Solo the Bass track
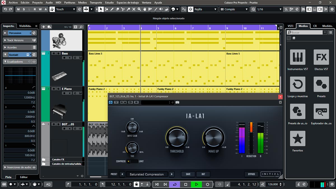The image size is (336, 189). click(x=58, y=53)
